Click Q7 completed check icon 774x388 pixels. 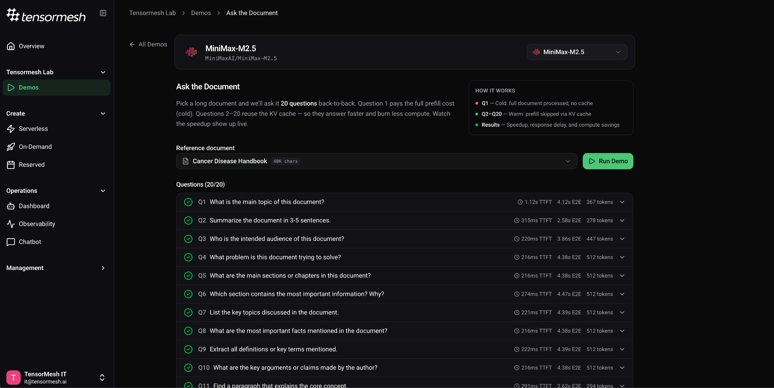pyautogui.click(x=188, y=313)
